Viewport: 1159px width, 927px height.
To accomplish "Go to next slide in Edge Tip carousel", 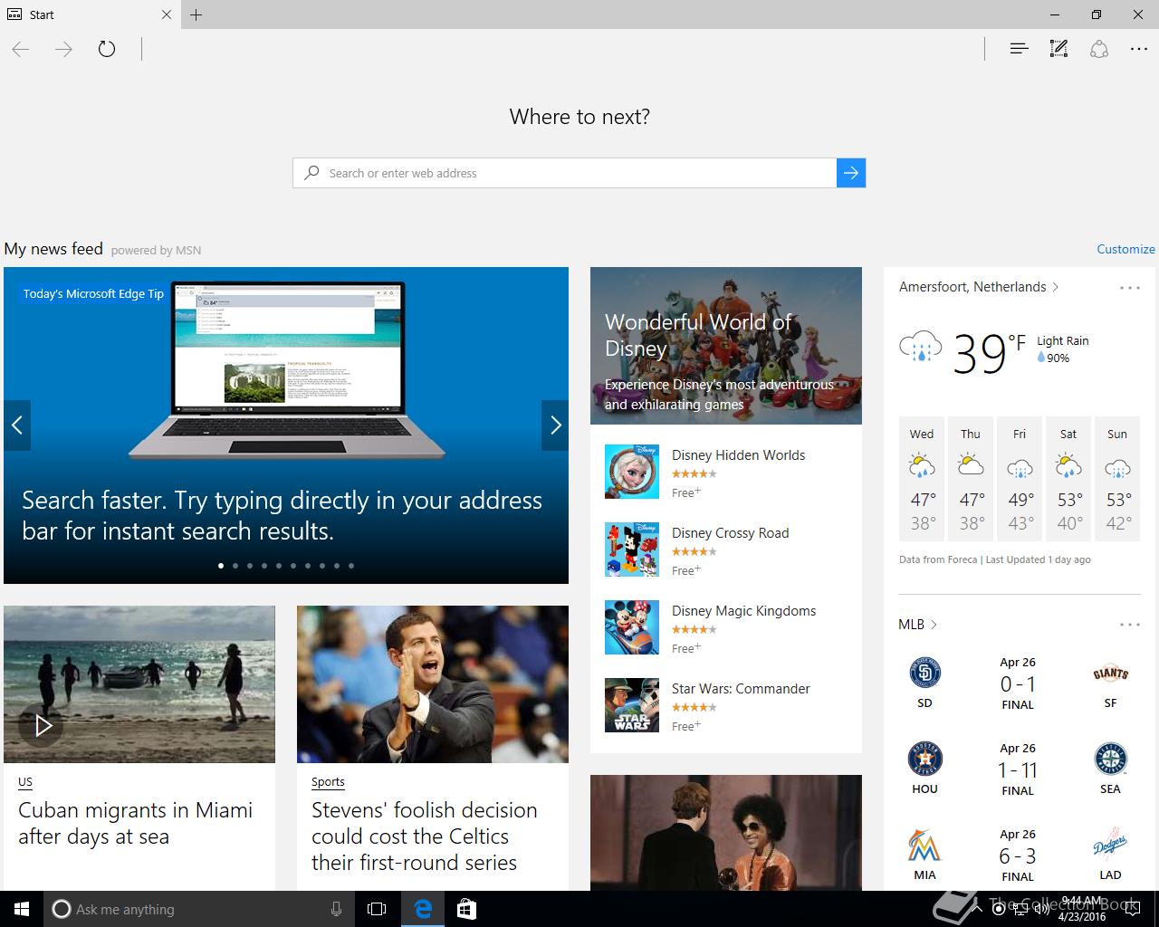I will pos(555,425).
